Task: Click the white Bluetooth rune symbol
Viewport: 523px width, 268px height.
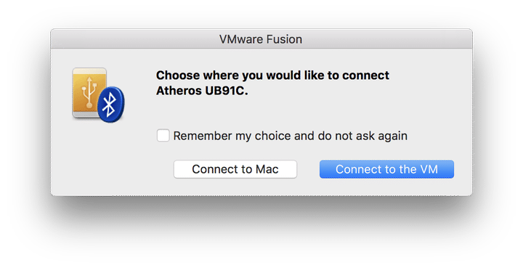Action: (109, 105)
